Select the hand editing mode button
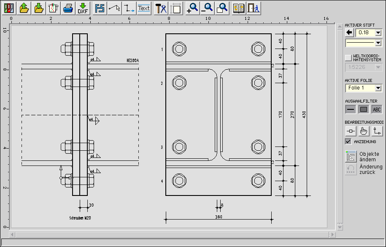 (x=364, y=131)
